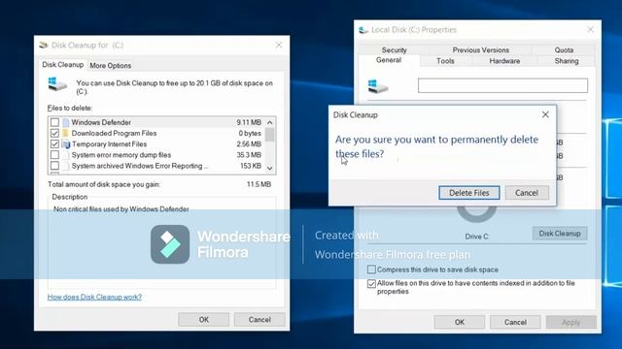Check the Windows Defender checkbox
The image size is (622, 349).
pos(54,122)
